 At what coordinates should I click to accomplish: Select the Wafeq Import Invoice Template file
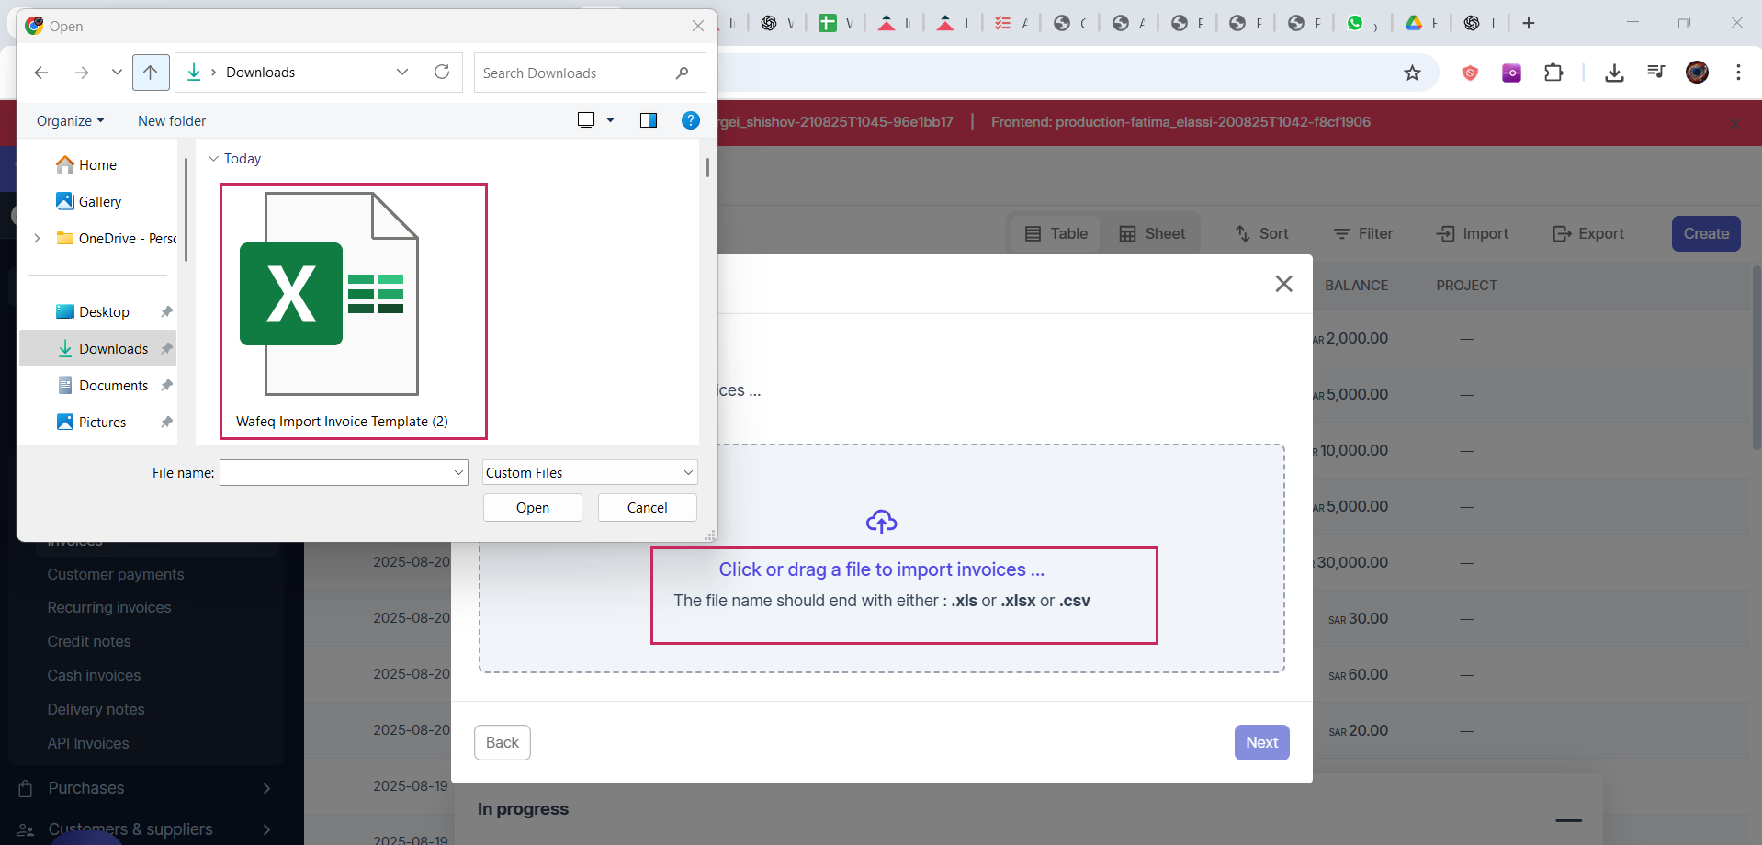click(353, 311)
